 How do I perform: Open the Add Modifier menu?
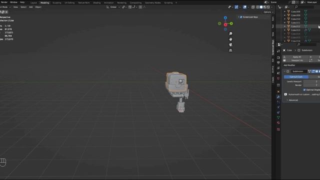click(x=289, y=65)
